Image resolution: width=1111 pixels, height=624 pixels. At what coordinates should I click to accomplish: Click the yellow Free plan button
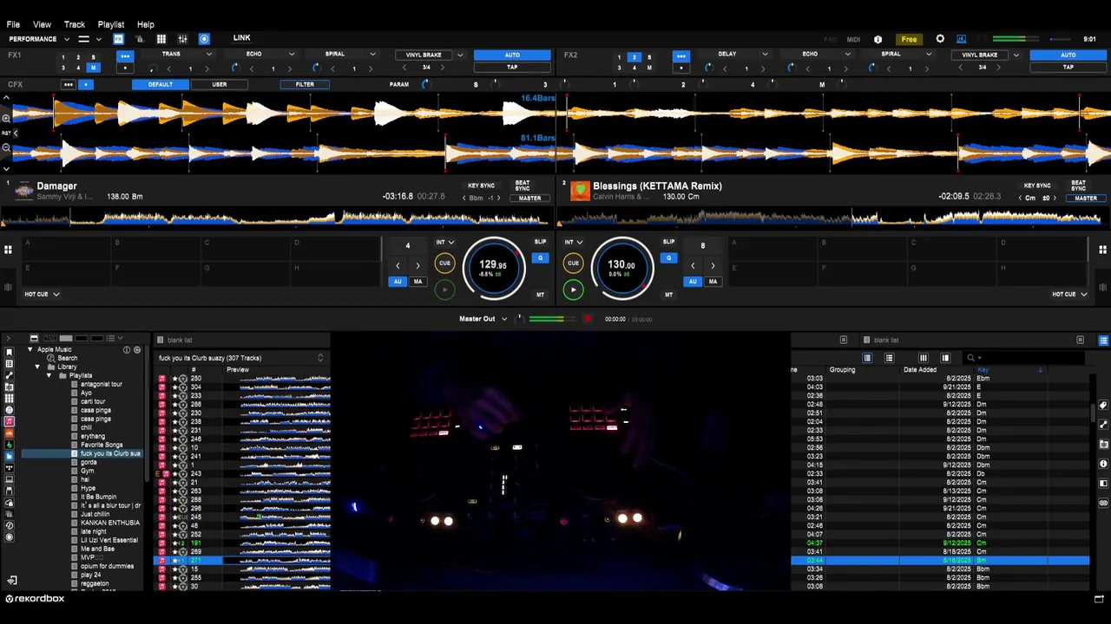pyautogui.click(x=909, y=39)
